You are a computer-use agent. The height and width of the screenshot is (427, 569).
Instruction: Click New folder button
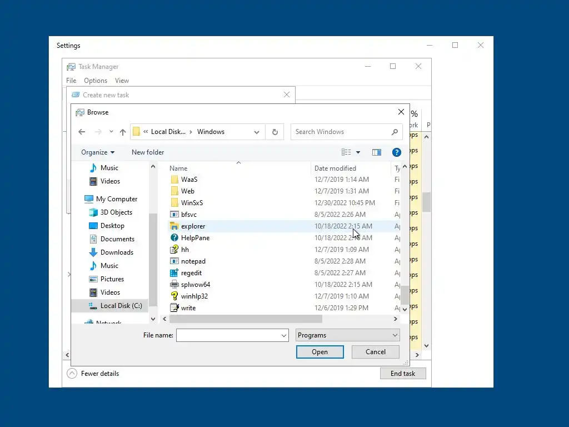click(148, 152)
